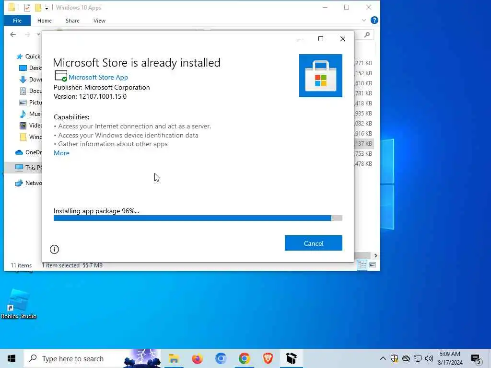Click the horizontal scrollbar right arrow
Screen dimensions: 491x368
coord(375,256)
